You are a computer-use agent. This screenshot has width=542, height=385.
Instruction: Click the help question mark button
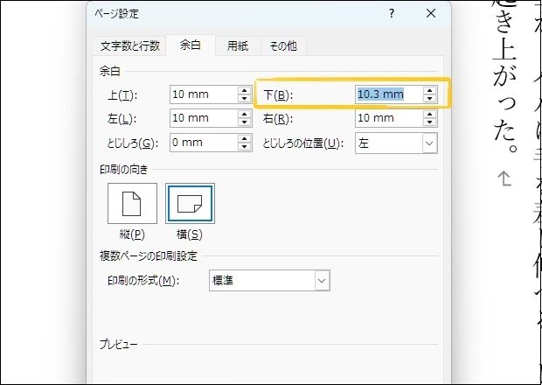click(x=392, y=14)
